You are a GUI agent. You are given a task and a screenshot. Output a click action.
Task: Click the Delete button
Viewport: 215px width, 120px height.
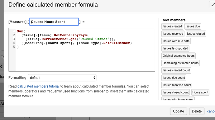197,111
